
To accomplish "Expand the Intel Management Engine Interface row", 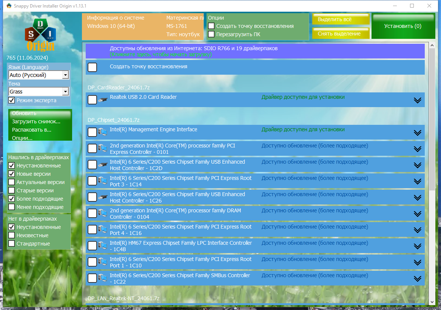I will (417, 132).
